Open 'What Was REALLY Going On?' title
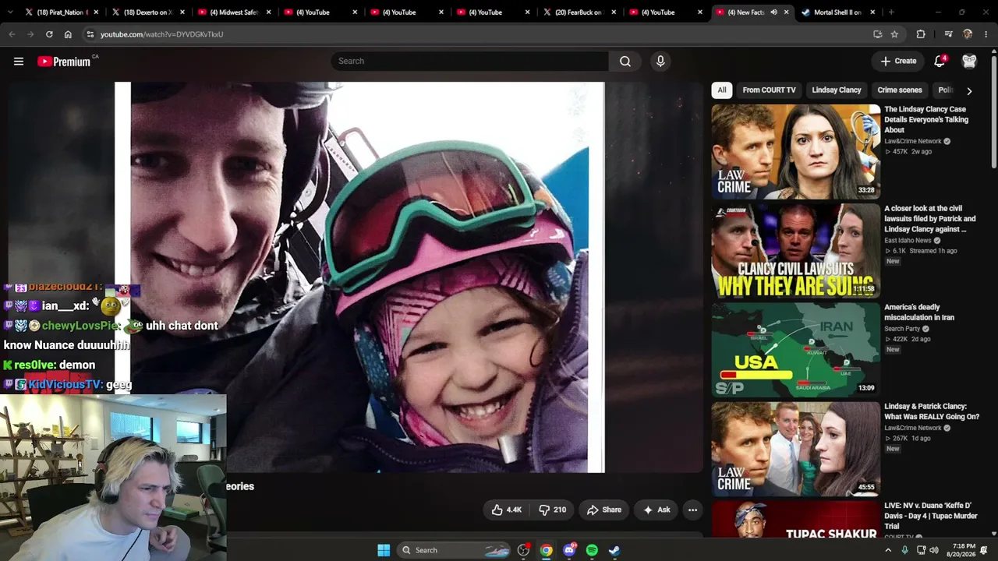The image size is (998, 561). (932, 411)
